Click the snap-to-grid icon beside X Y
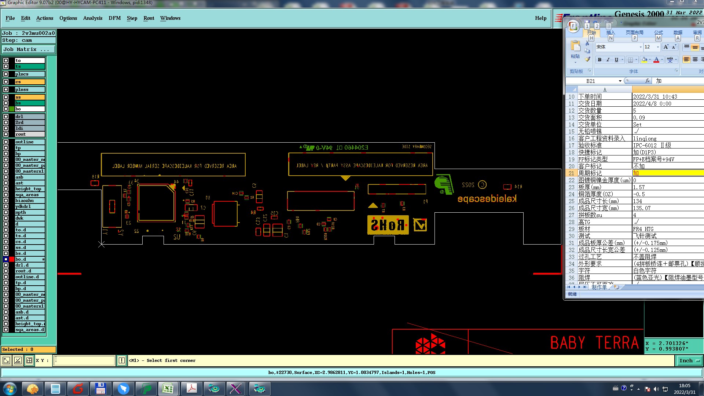Screen dimensions: 704x396 coord(29,360)
